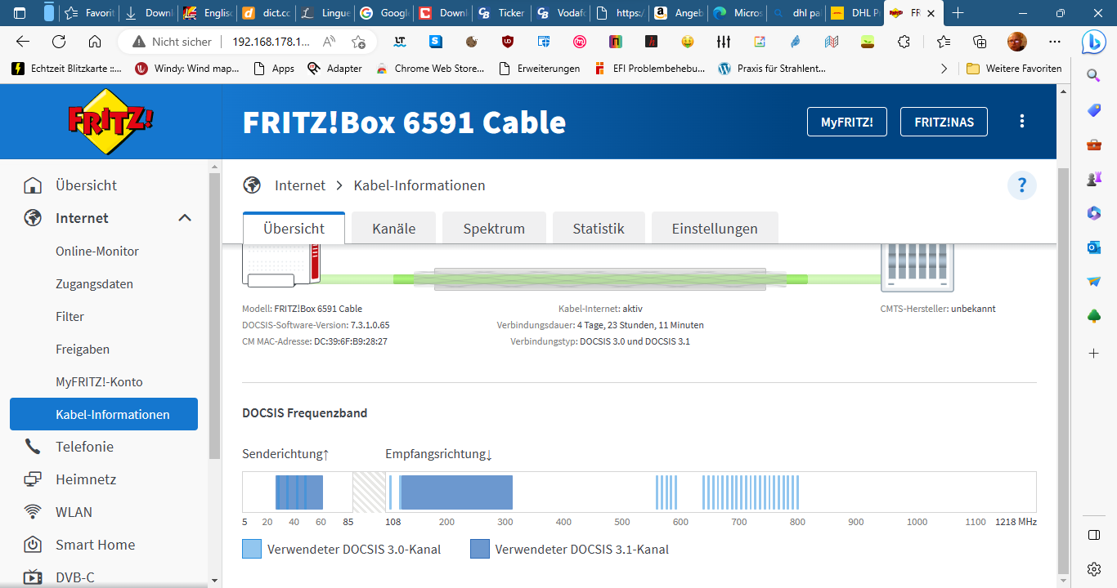
Task: Add page to favorites star icon
Action: (x=358, y=42)
